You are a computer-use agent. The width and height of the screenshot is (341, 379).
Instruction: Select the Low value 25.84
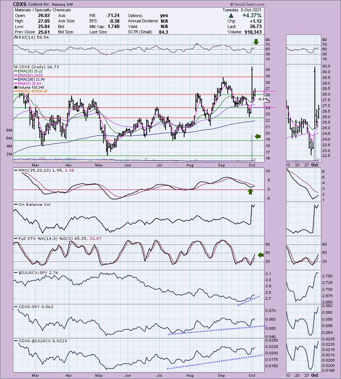click(44, 27)
